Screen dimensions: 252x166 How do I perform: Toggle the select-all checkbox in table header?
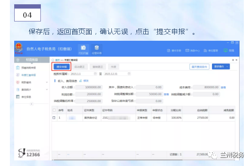tap(54, 110)
